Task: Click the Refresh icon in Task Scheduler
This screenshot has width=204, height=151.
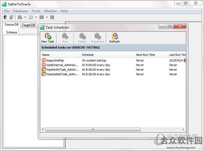Action: (x=115, y=36)
